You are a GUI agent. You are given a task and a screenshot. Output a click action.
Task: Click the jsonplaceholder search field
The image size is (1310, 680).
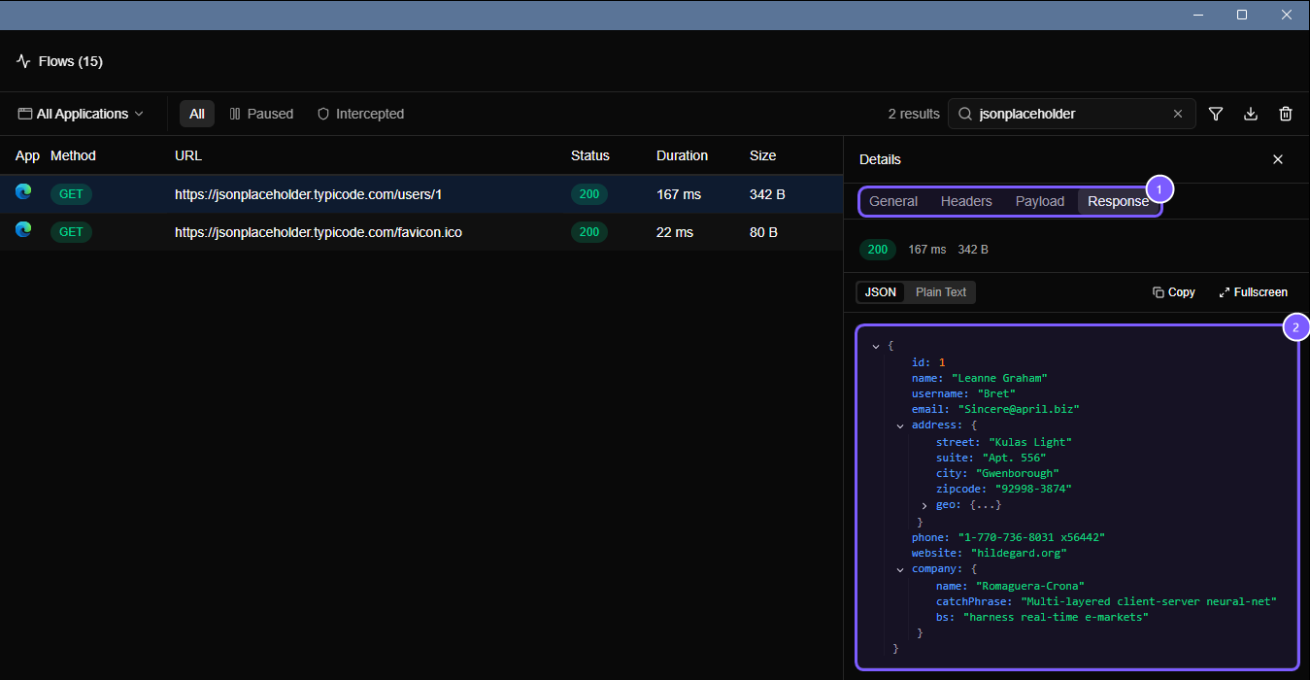click(1071, 114)
